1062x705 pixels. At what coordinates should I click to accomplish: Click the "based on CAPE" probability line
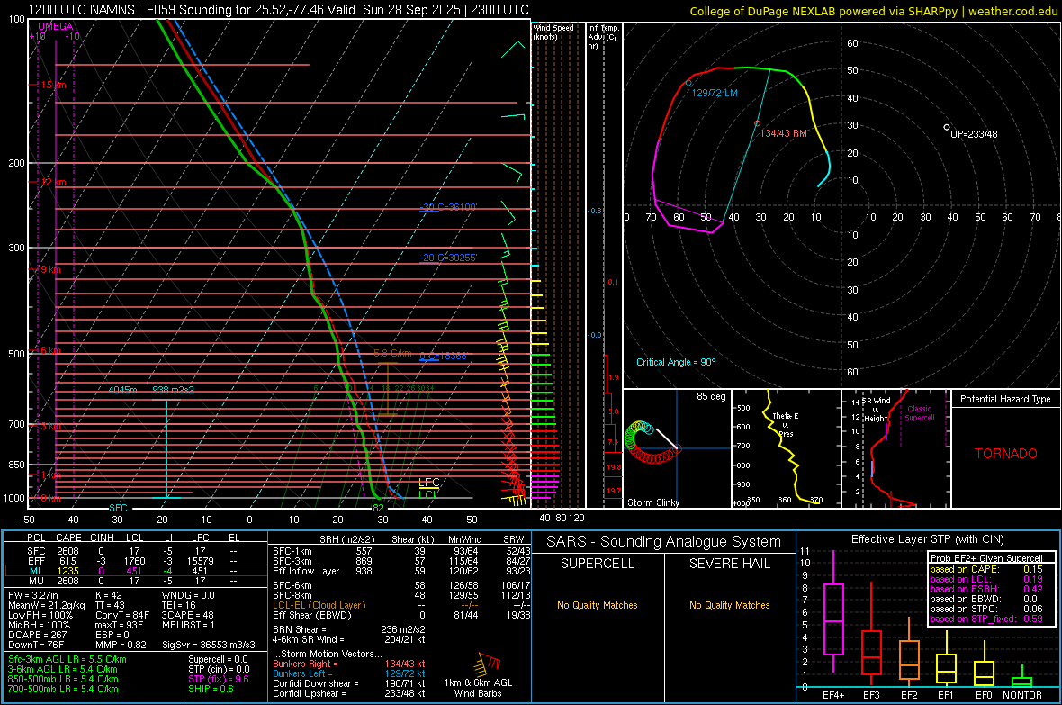[x=986, y=569]
